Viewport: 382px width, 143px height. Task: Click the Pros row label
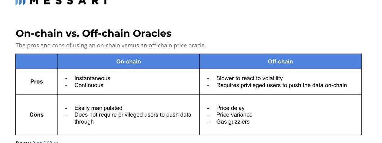36,82
